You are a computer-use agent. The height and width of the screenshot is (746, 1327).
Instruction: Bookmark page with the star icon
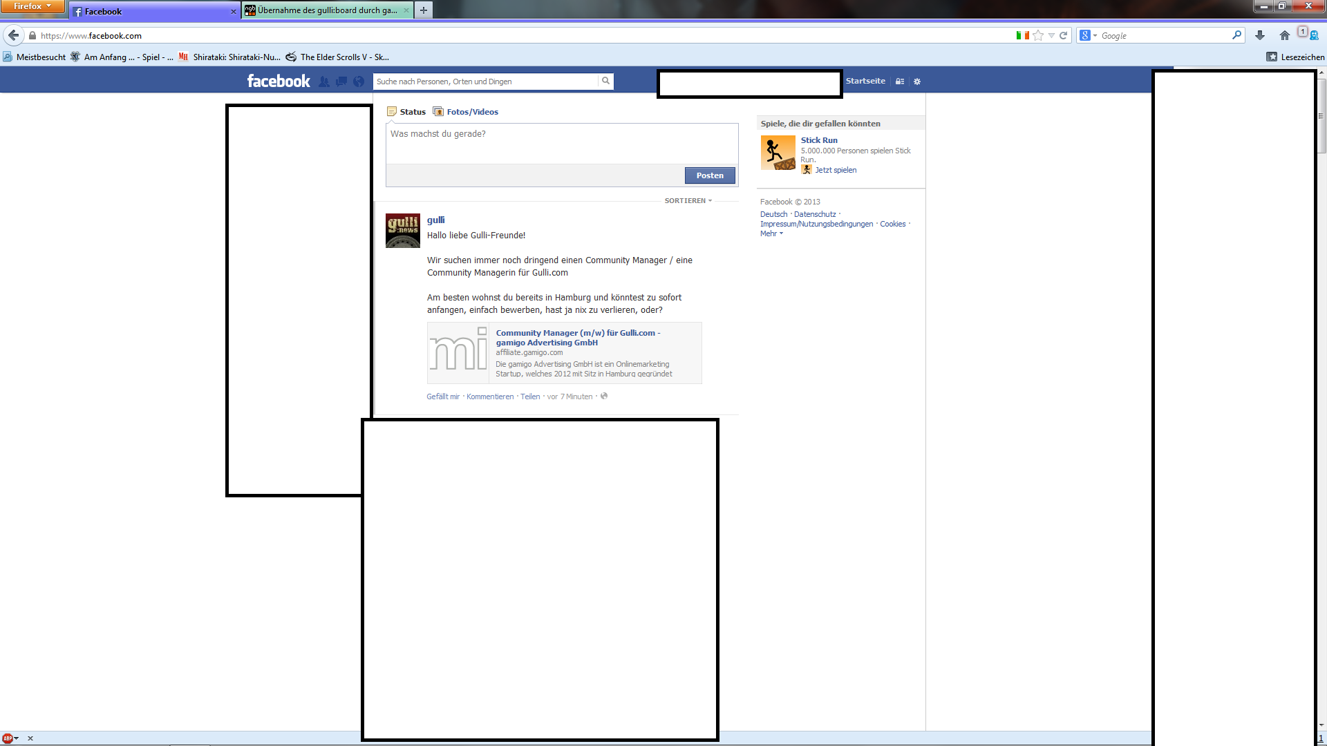tap(1038, 35)
